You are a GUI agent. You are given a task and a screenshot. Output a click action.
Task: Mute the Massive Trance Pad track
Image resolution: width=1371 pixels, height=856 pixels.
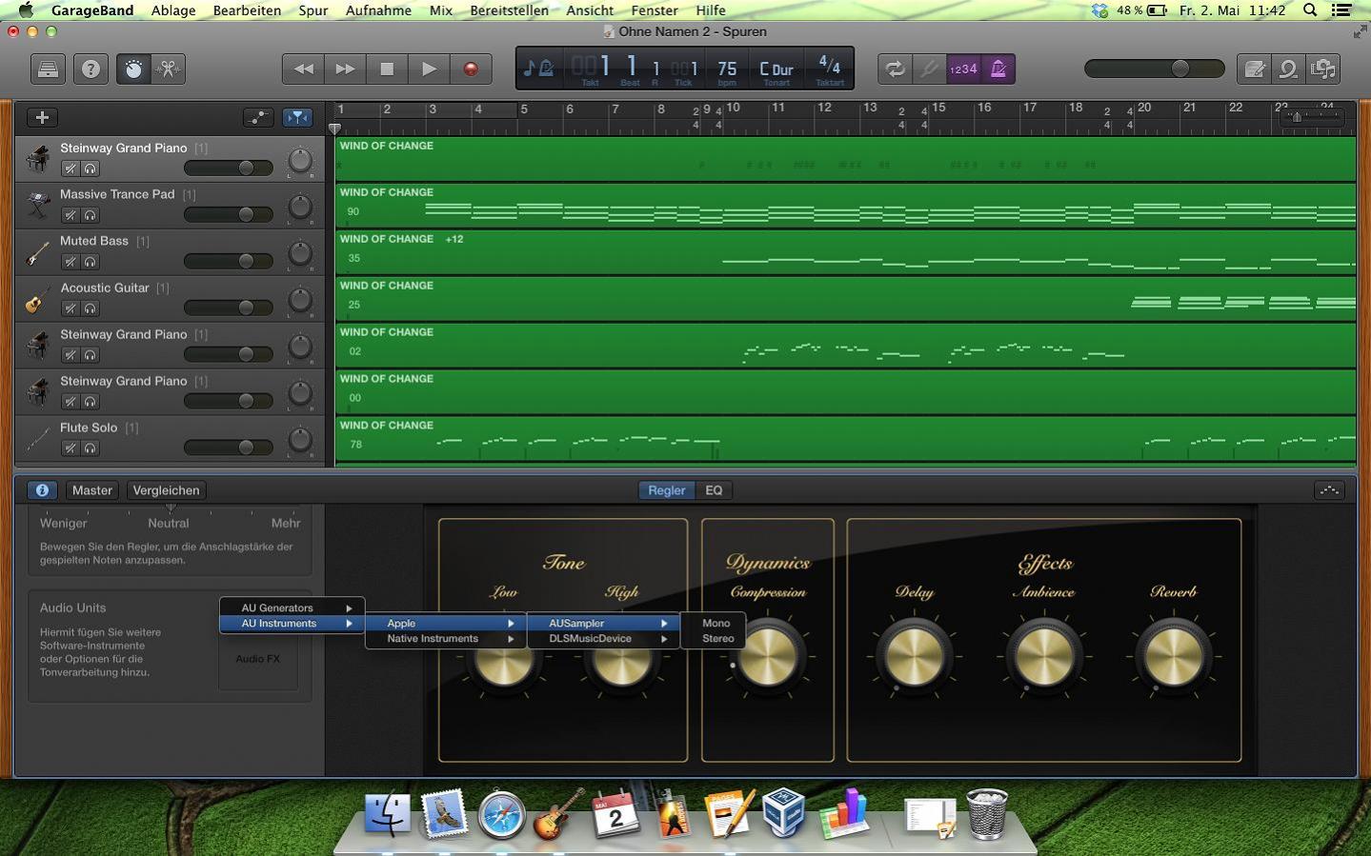70,215
